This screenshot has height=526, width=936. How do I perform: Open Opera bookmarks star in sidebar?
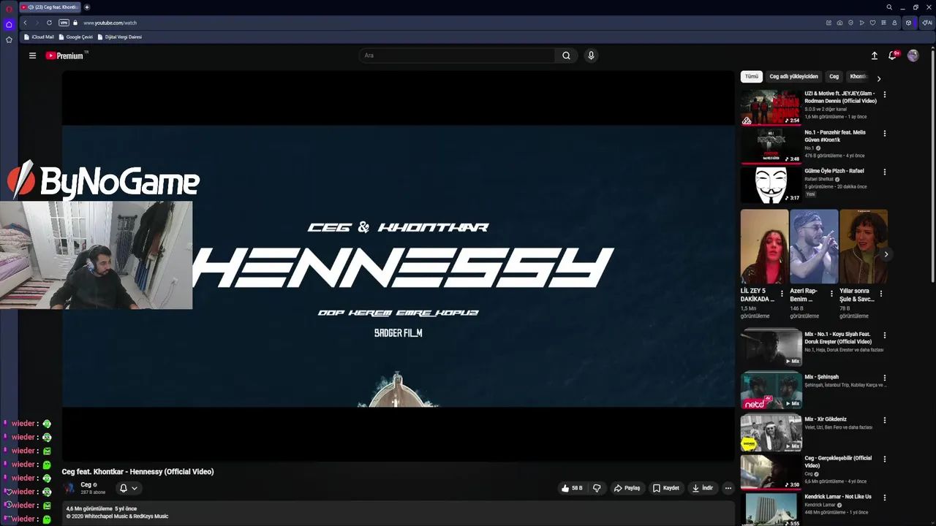tap(9, 39)
